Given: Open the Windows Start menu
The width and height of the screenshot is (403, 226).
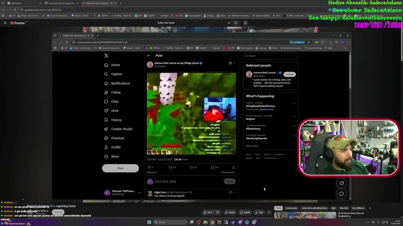Looking at the screenshot, I should [149, 222].
